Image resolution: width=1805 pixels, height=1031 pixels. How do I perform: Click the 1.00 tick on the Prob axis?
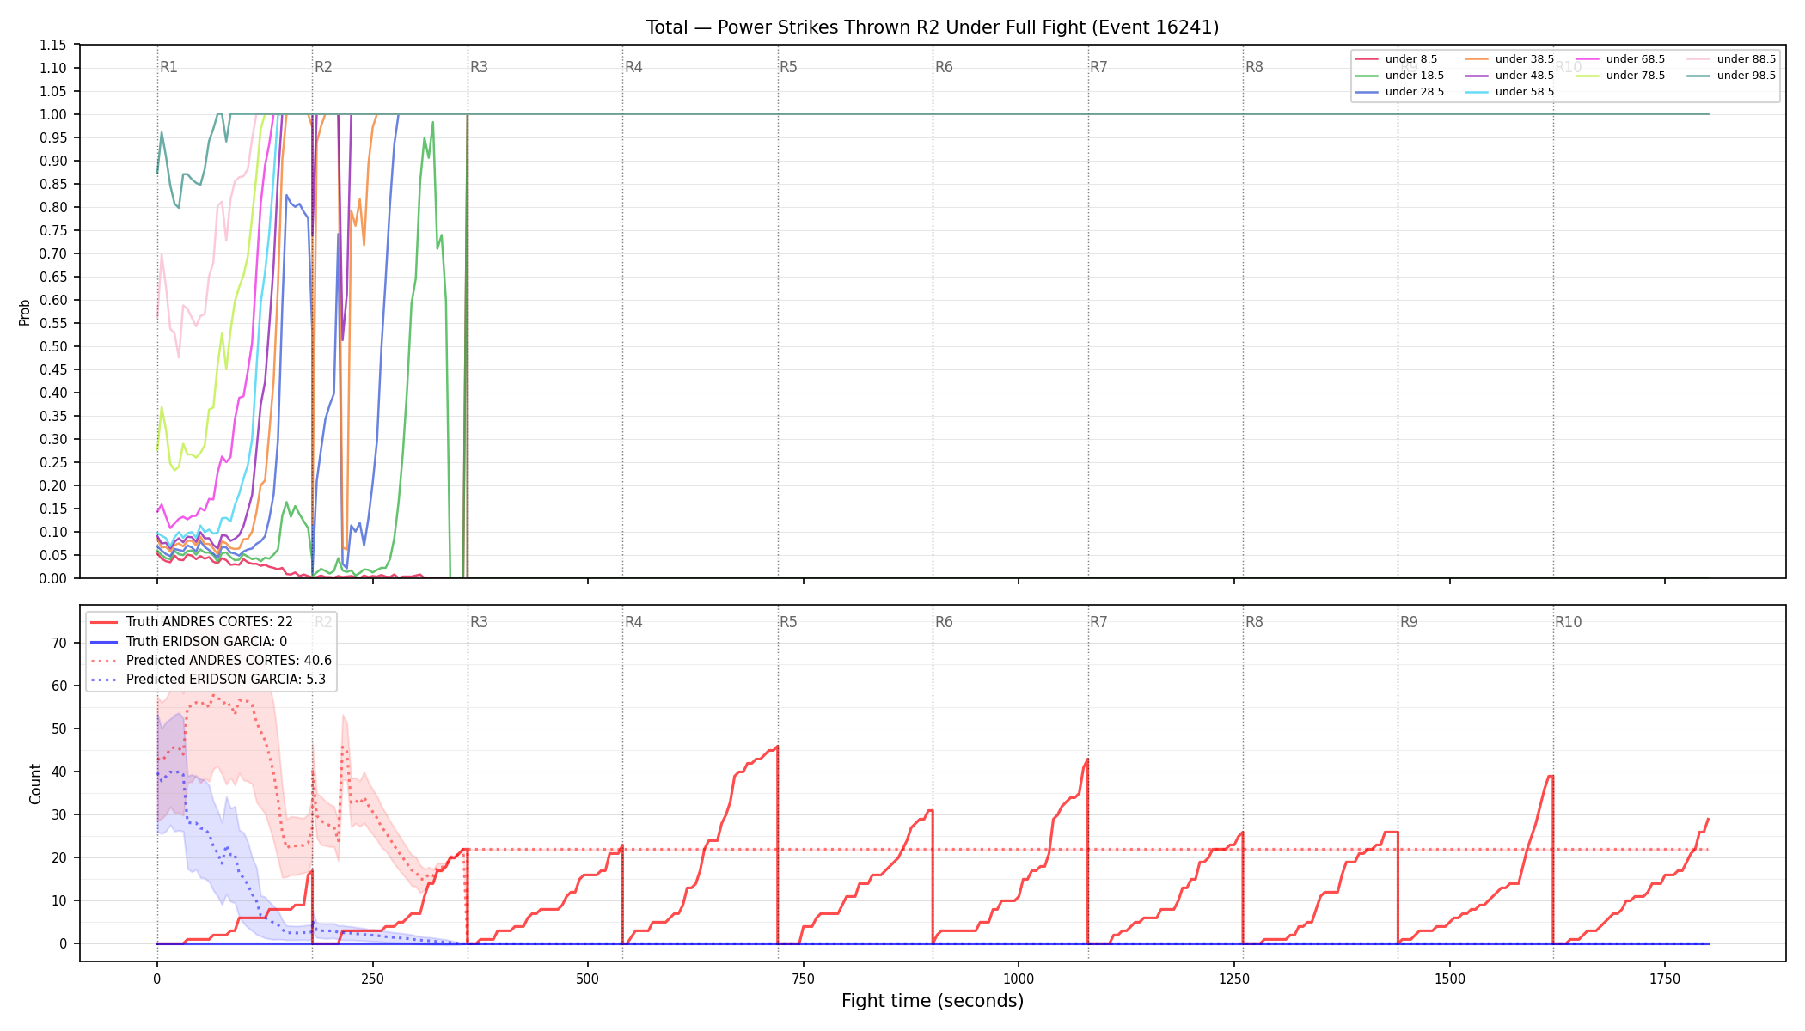(x=53, y=114)
